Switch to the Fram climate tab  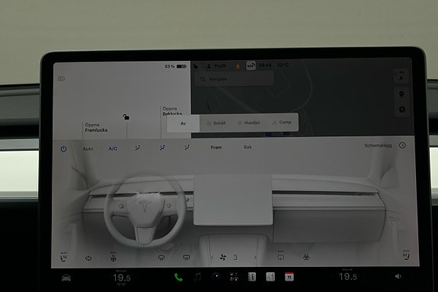(x=216, y=148)
